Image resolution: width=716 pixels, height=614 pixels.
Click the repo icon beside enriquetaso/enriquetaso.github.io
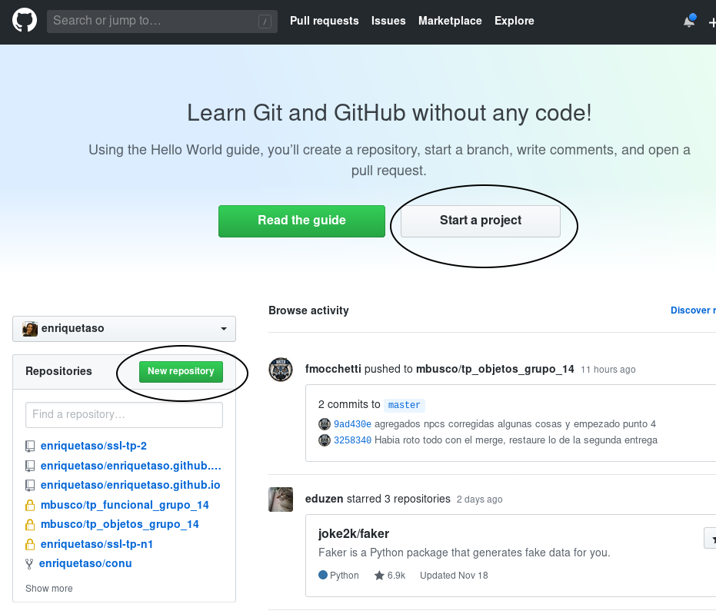click(x=30, y=486)
